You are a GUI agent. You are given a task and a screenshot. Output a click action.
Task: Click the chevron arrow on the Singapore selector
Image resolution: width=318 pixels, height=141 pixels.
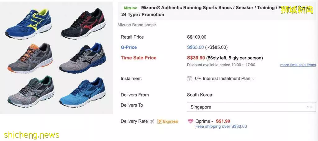point(309,107)
